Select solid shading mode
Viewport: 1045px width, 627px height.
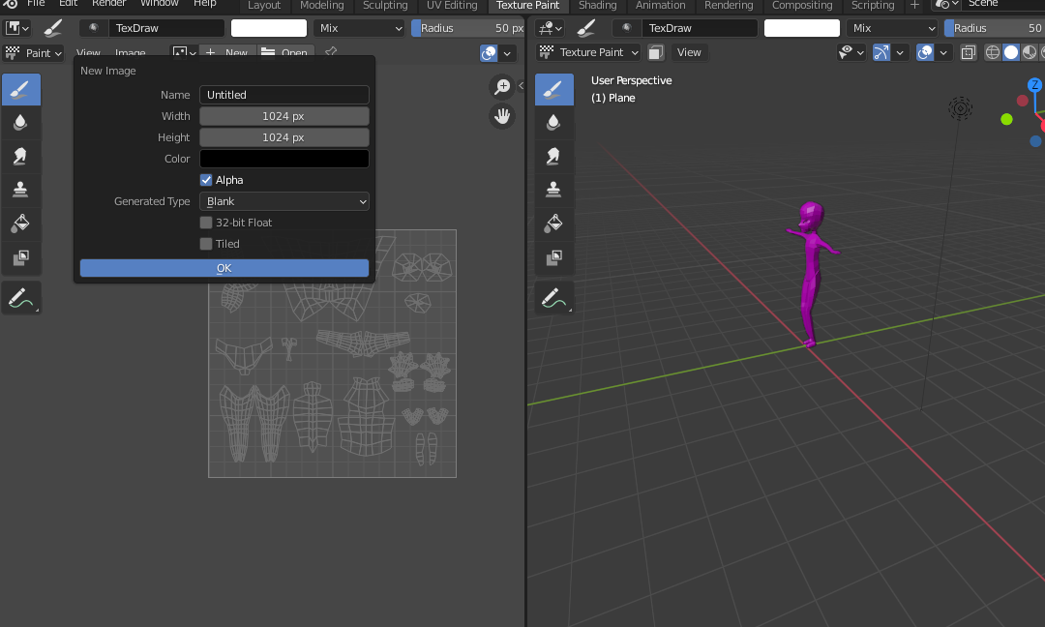(1011, 52)
